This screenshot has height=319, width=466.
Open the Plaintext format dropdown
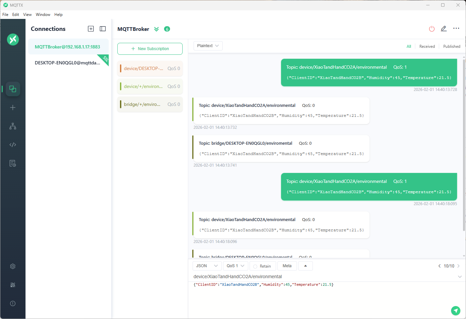tap(208, 46)
